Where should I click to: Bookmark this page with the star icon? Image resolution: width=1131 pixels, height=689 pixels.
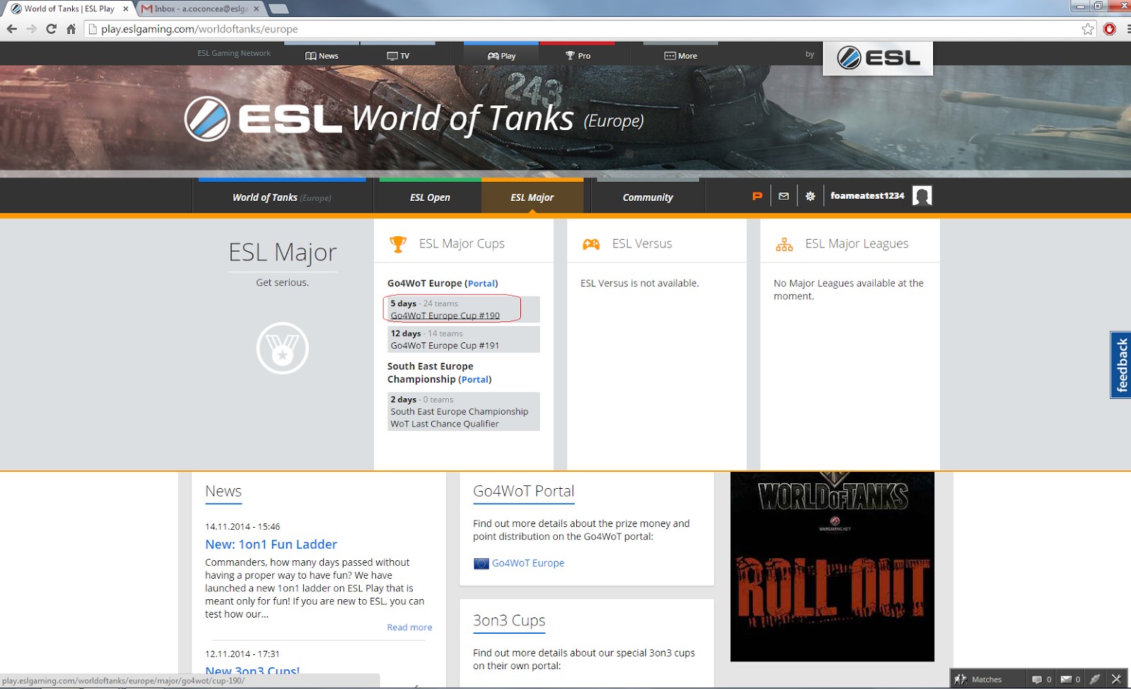pos(1087,29)
